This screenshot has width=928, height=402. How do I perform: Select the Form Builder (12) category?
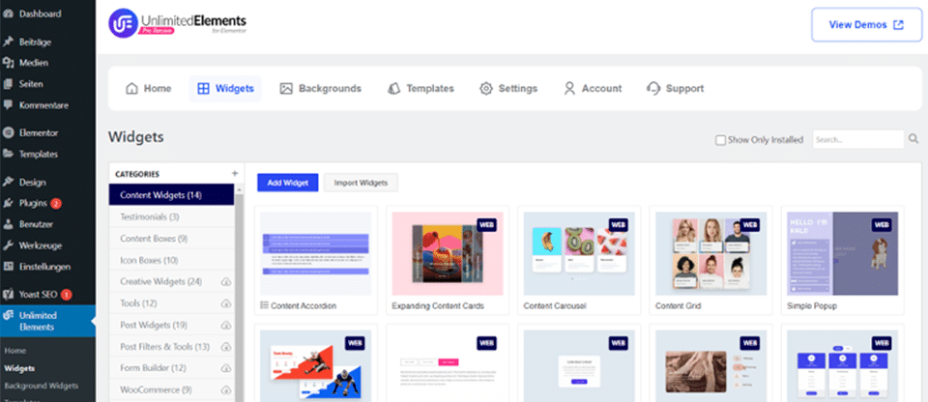[172, 368]
